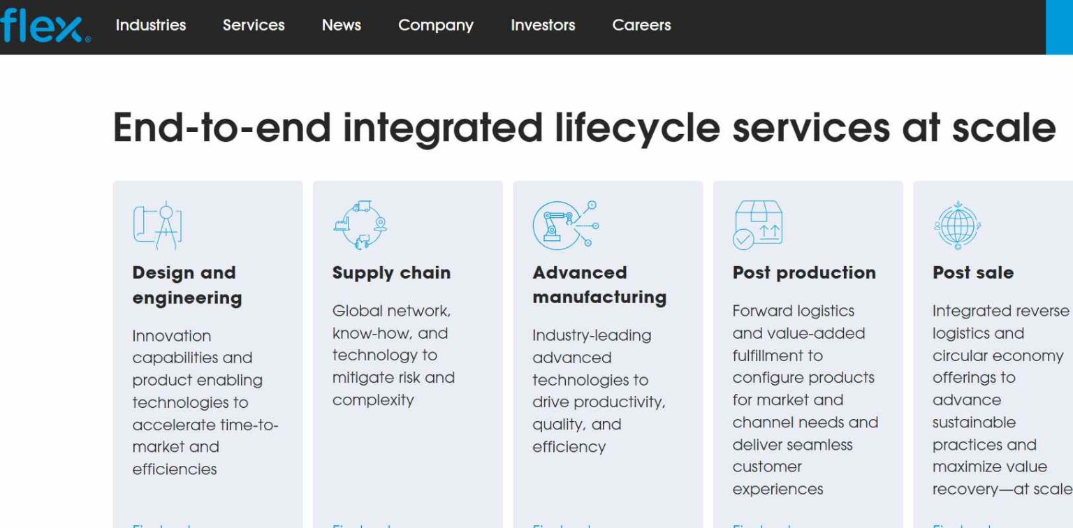Open the News menu

341,25
